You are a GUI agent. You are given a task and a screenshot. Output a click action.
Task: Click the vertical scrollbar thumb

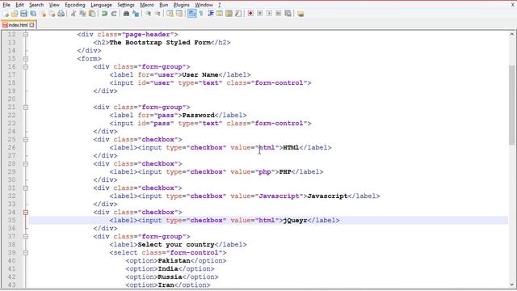click(511, 105)
